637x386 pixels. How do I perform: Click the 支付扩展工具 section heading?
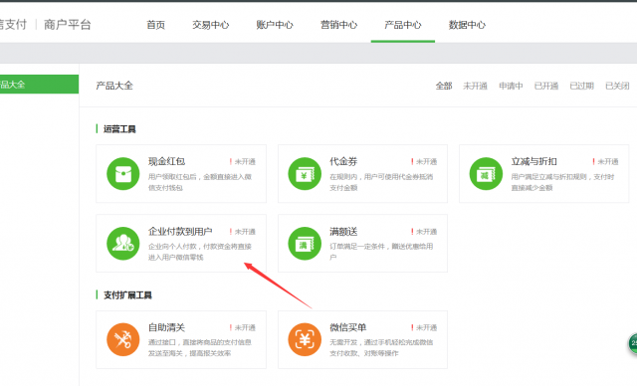point(127,295)
